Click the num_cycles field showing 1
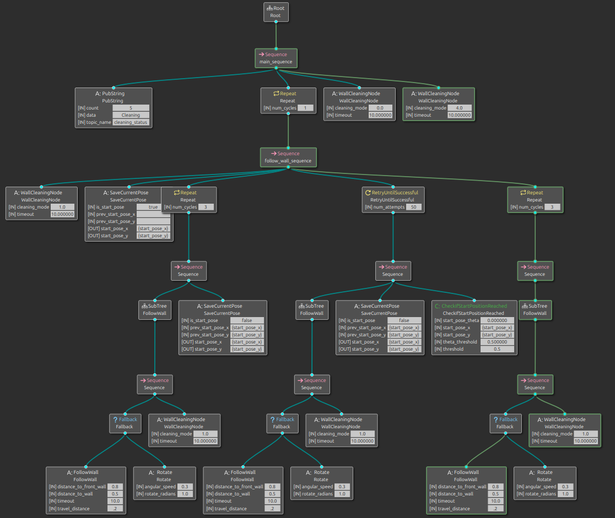Image resolution: width=615 pixels, height=518 pixels. click(305, 108)
